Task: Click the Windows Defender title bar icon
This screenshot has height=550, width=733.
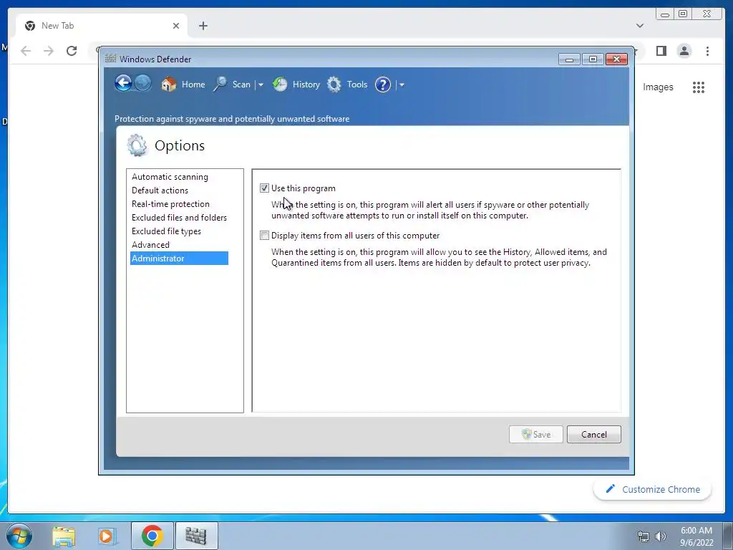Action: (110, 59)
